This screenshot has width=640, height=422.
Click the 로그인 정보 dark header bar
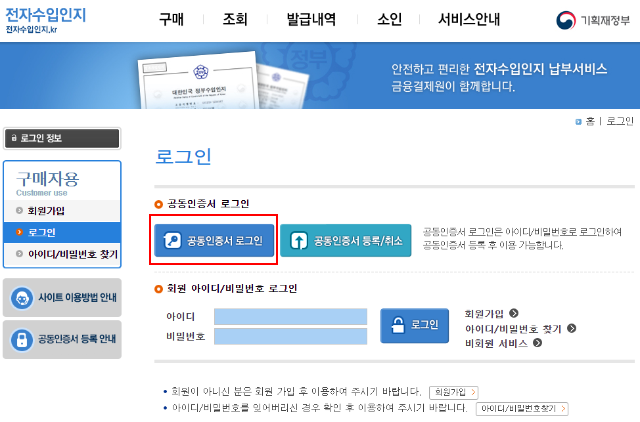coord(62,138)
